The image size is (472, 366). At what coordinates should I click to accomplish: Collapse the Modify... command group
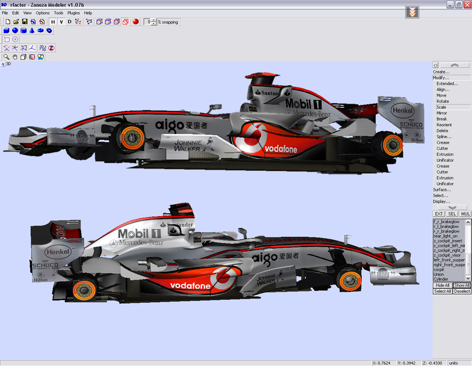coord(451,77)
